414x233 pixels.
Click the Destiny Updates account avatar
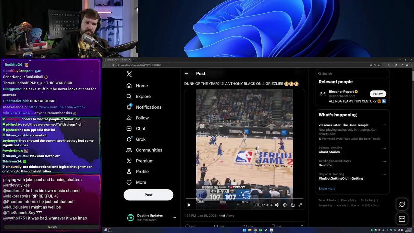[130, 218]
